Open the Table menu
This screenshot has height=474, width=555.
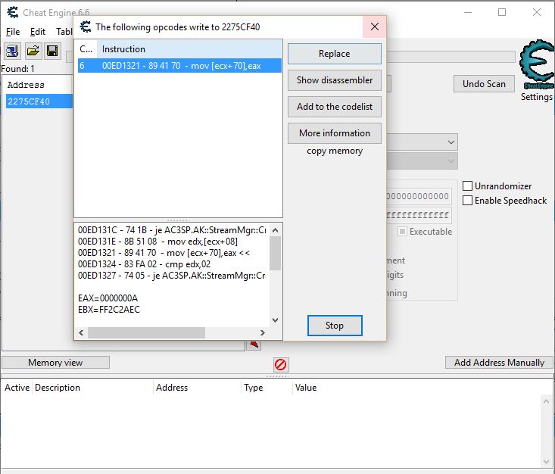pos(64,32)
